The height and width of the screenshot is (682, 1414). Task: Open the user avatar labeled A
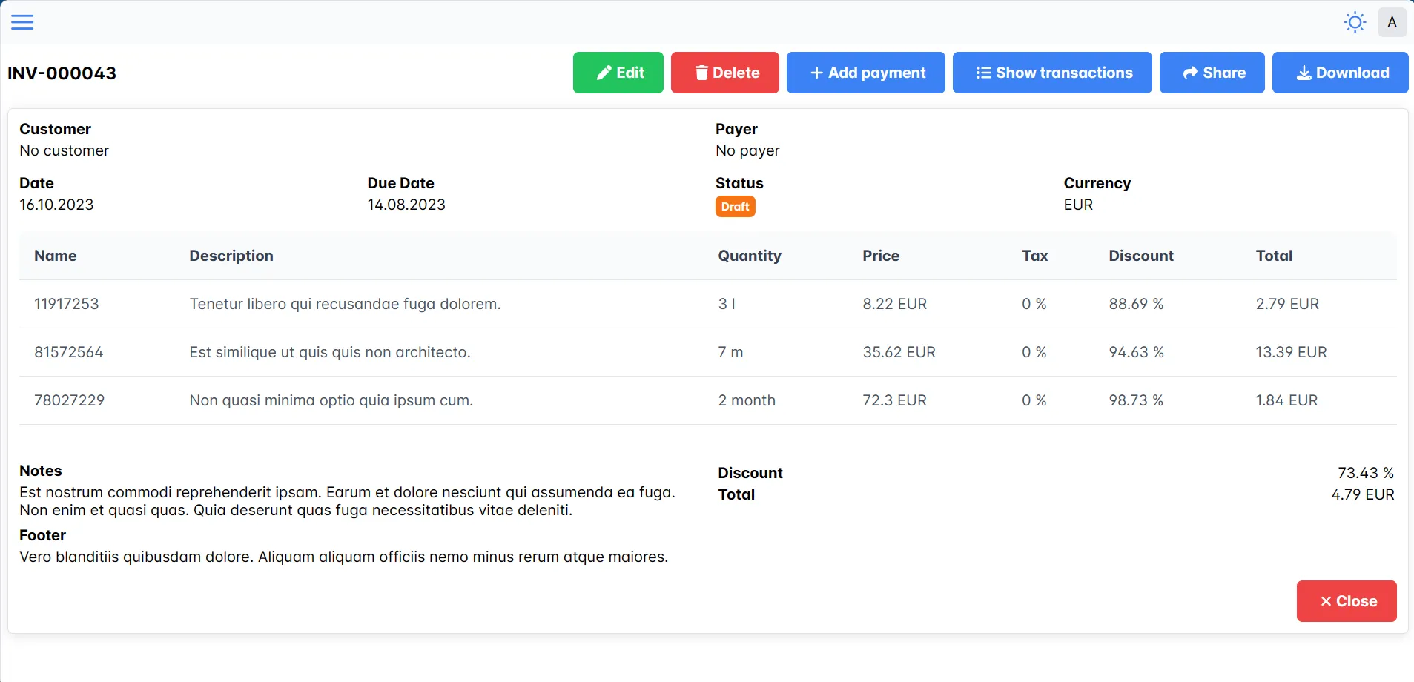(1392, 21)
